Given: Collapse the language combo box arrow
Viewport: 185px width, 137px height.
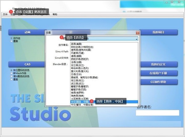Looking at the screenshot, I should click(137, 39).
